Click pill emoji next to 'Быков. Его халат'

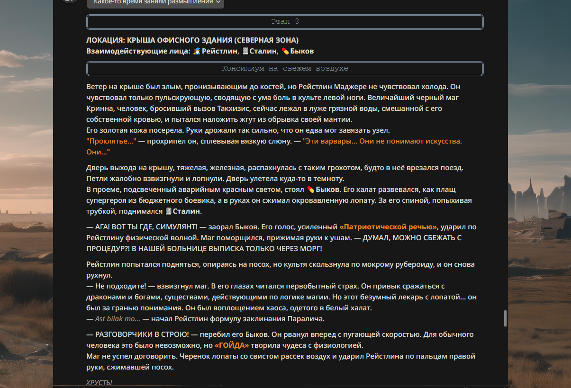(x=311, y=189)
